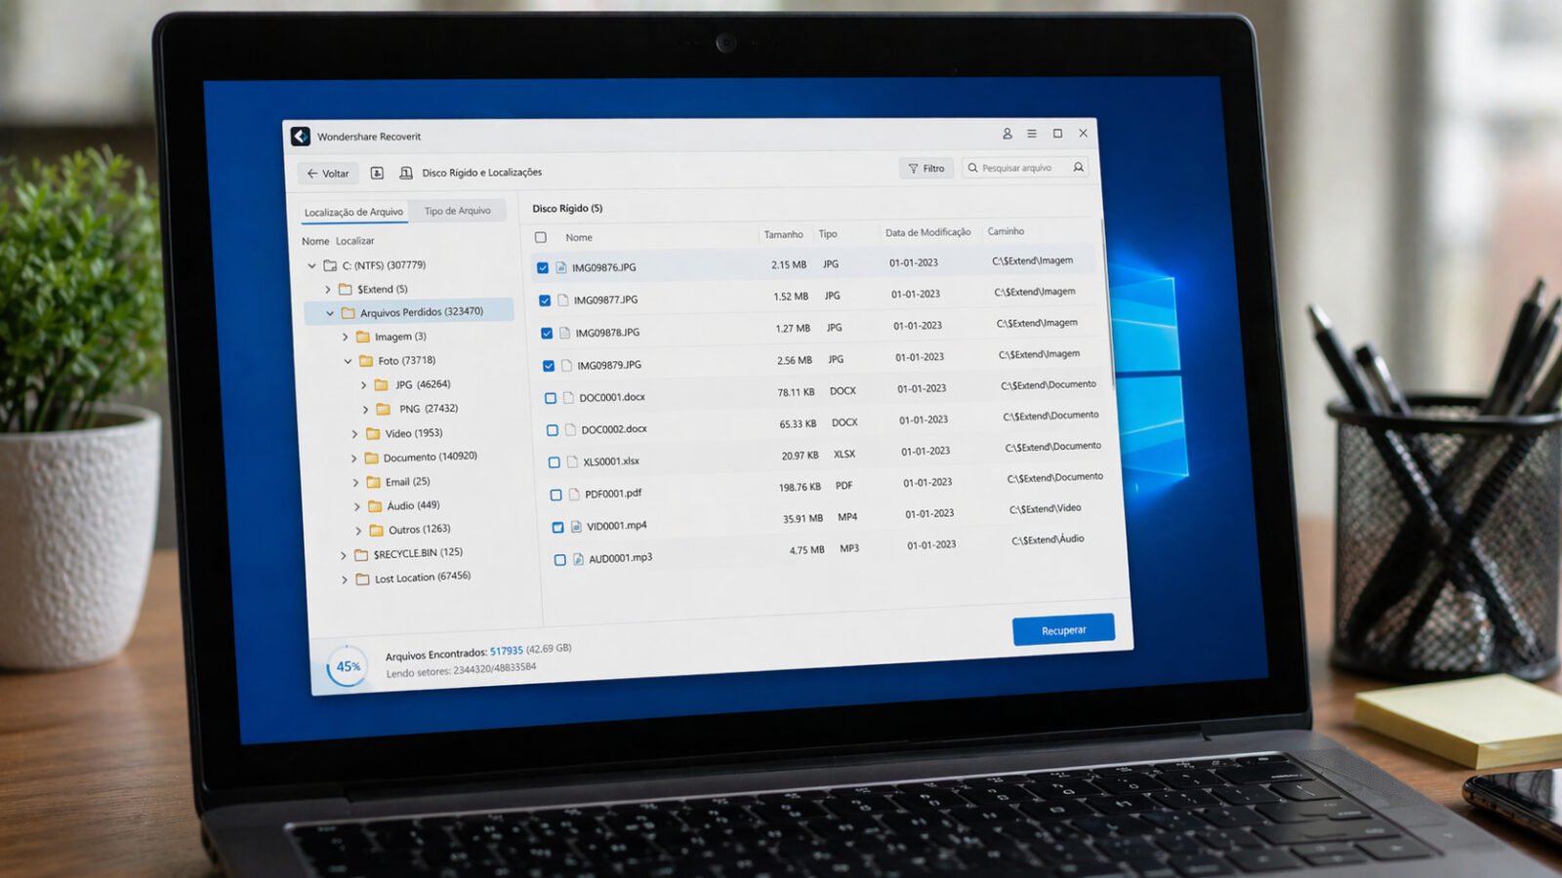Click the magnifier icon in search box
Image resolution: width=1562 pixels, height=878 pixels.
1078,168
